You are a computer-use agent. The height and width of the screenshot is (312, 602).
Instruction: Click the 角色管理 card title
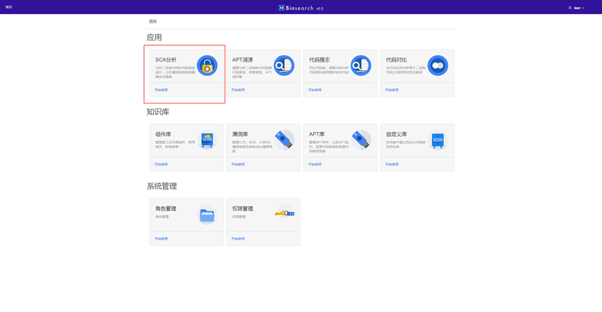(166, 208)
